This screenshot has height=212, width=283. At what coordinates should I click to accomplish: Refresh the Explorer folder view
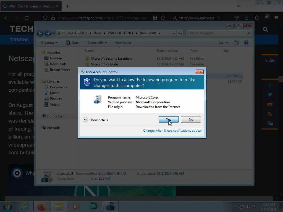click(180, 33)
